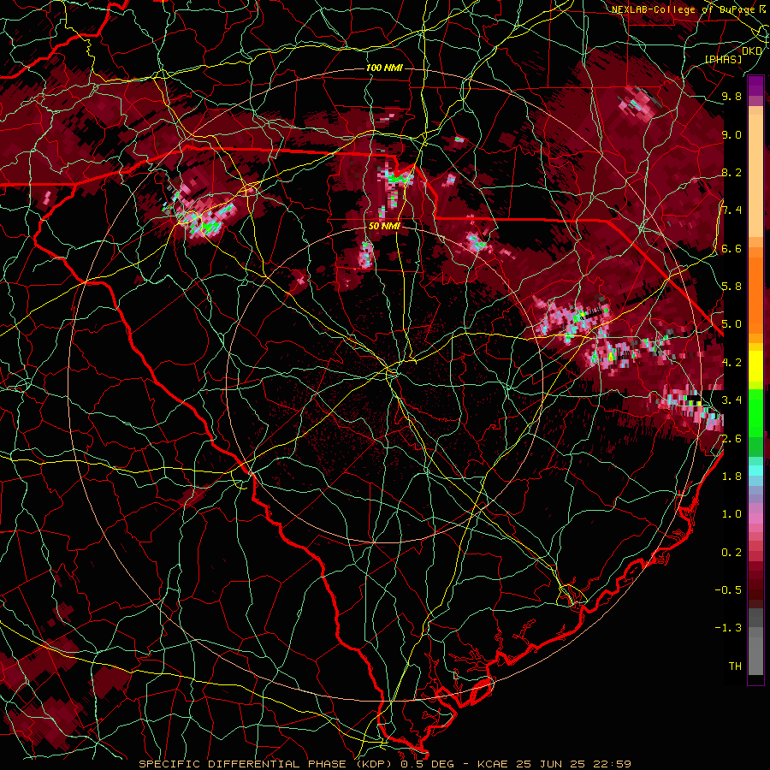The image size is (770, 770).
Task: Click the TH threshold label on the scale
Action: 735,666
